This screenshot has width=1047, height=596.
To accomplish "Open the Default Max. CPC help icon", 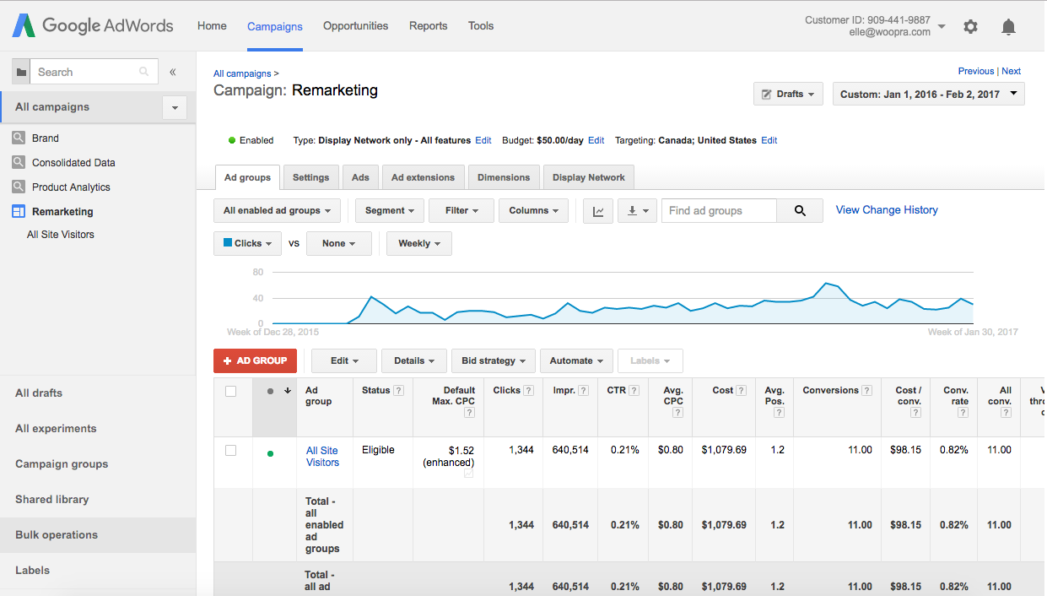I will tap(470, 413).
